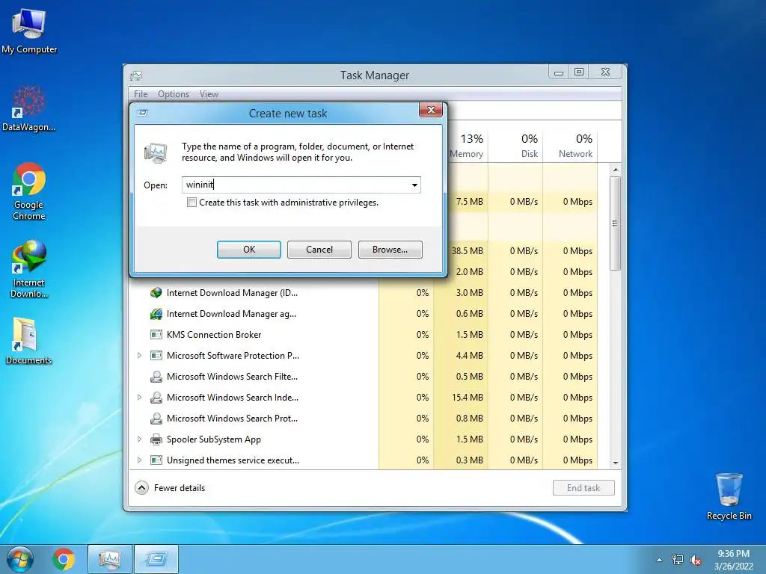
Task: Open the DataWagon desktop shortcut
Action: (28, 108)
